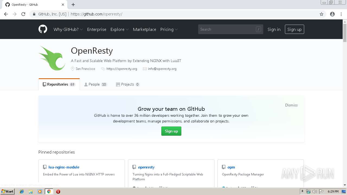The width and height of the screenshot is (347, 195).
Task: Show hidden tray icons arrow
Action: point(302,191)
